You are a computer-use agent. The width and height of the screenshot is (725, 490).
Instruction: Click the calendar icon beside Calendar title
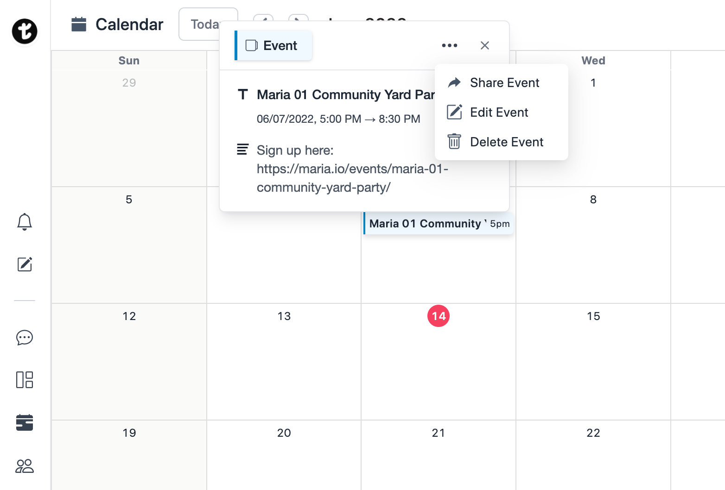pyautogui.click(x=79, y=25)
